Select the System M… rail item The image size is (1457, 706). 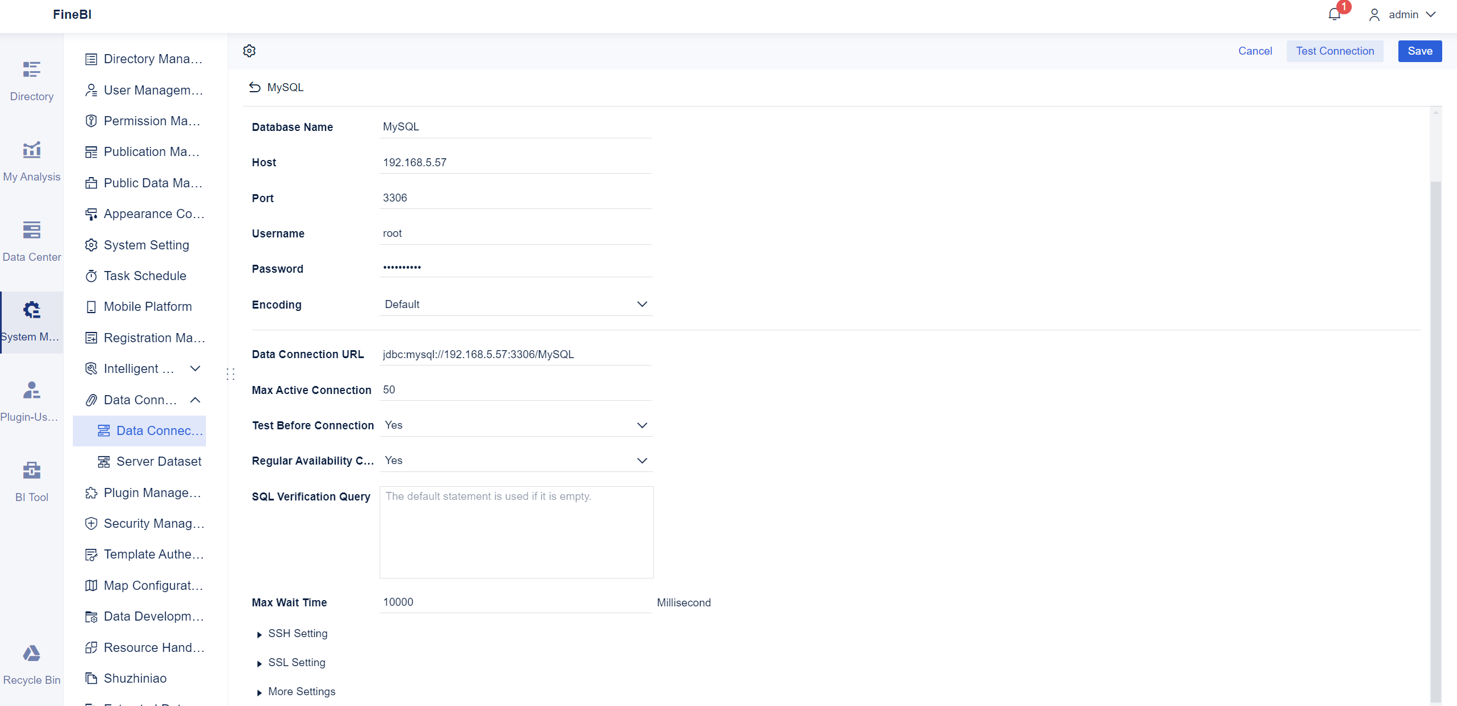pyautogui.click(x=31, y=322)
